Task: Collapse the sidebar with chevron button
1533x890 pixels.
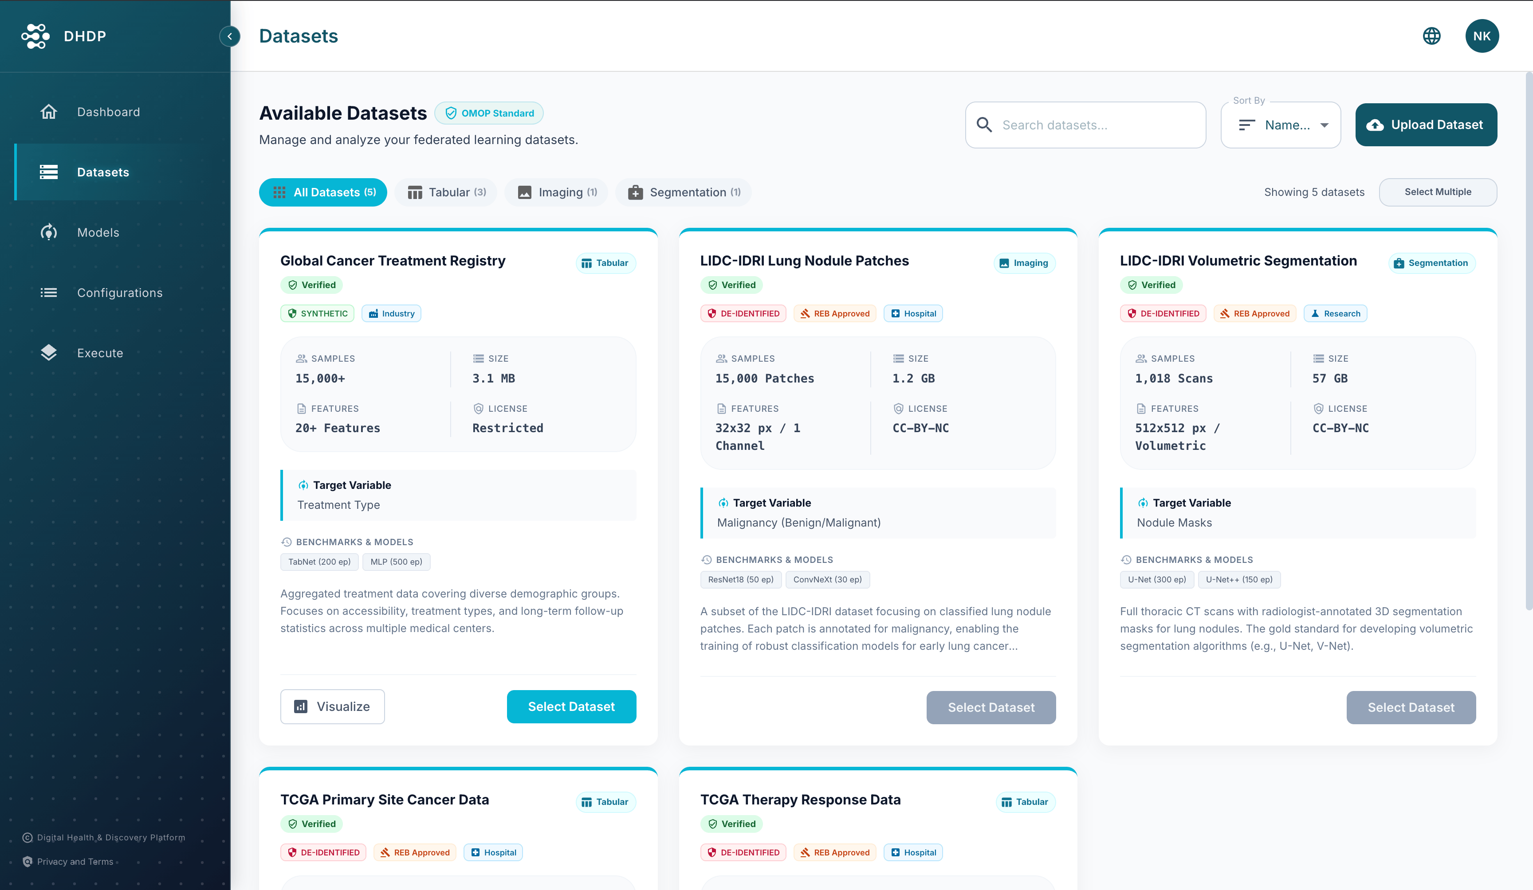Action: [230, 36]
